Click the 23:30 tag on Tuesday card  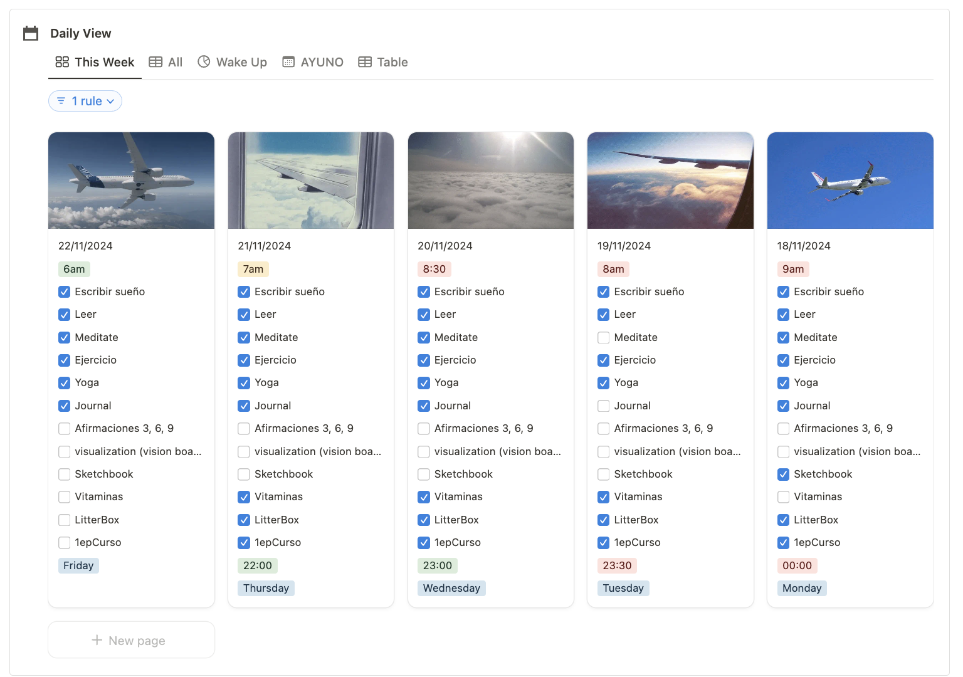[x=618, y=565]
